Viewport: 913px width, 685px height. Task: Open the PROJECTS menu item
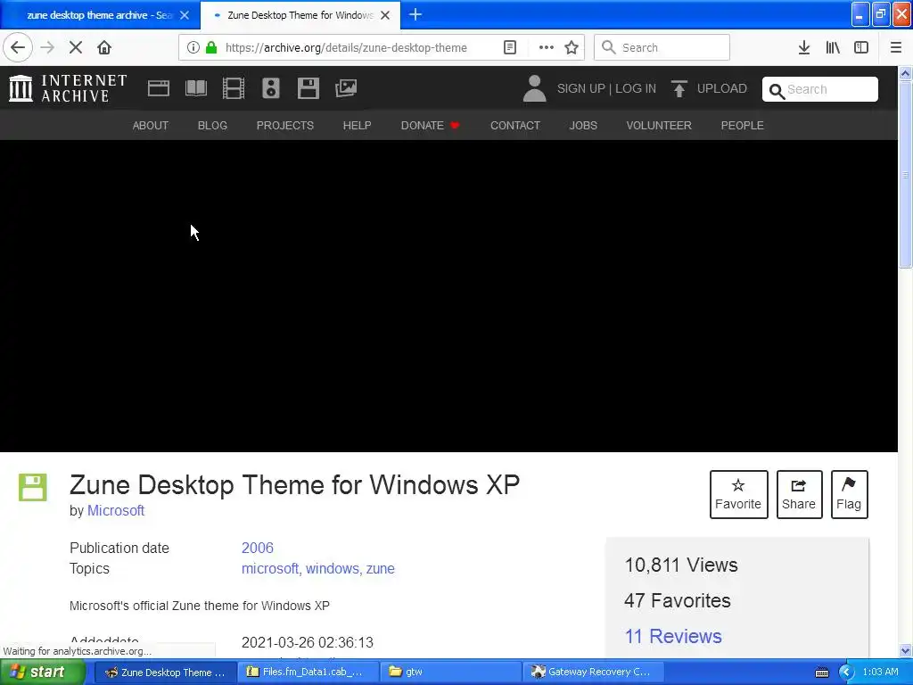pyautogui.click(x=284, y=125)
